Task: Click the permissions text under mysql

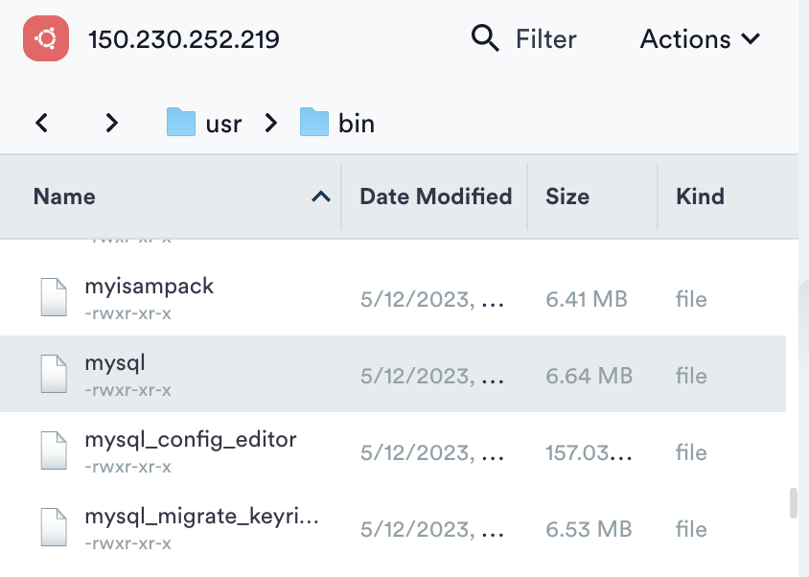Action: pyautogui.click(x=127, y=390)
